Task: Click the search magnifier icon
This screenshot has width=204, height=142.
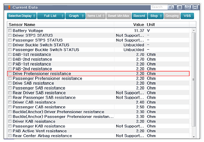Action: click(x=171, y=7)
